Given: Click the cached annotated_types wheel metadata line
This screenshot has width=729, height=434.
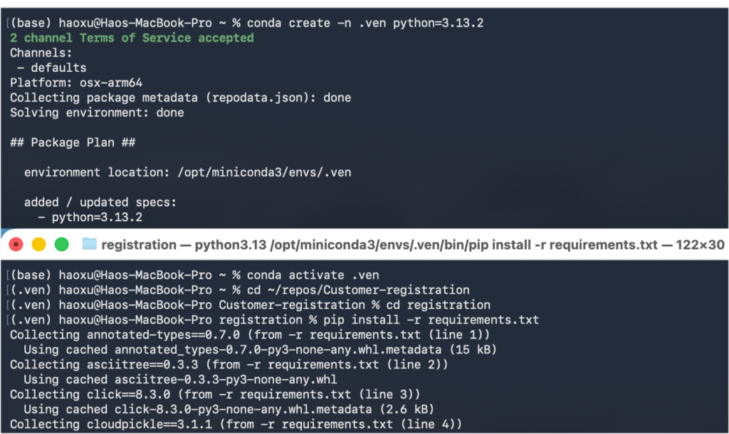Looking at the screenshot, I should [260, 349].
